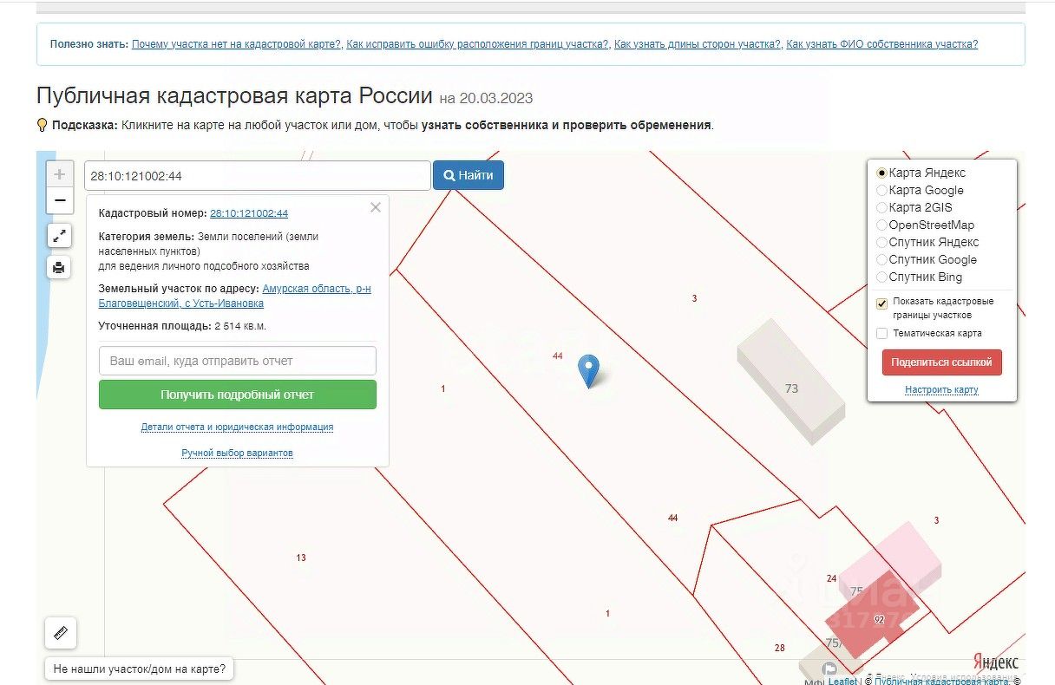The image size is (1055, 685).
Task: Close the parcel info popup
Action: click(x=376, y=207)
